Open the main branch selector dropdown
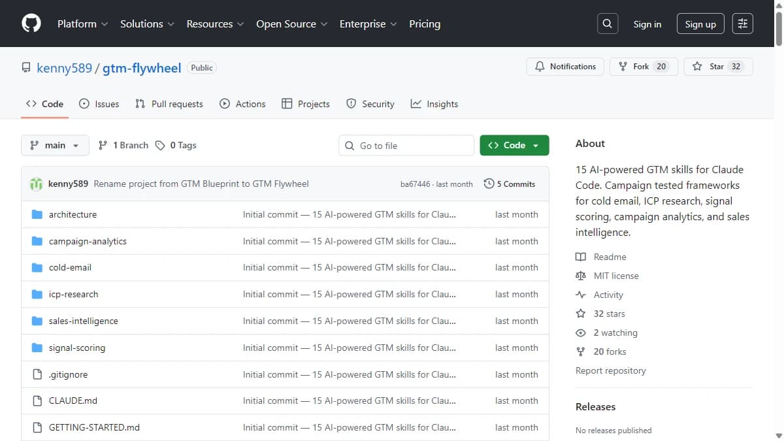This screenshot has height=441, width=784. pyautogui.click(x=55, y=146)
